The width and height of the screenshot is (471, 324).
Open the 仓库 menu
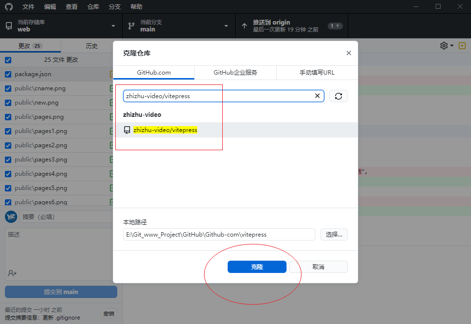click(93, 6)
